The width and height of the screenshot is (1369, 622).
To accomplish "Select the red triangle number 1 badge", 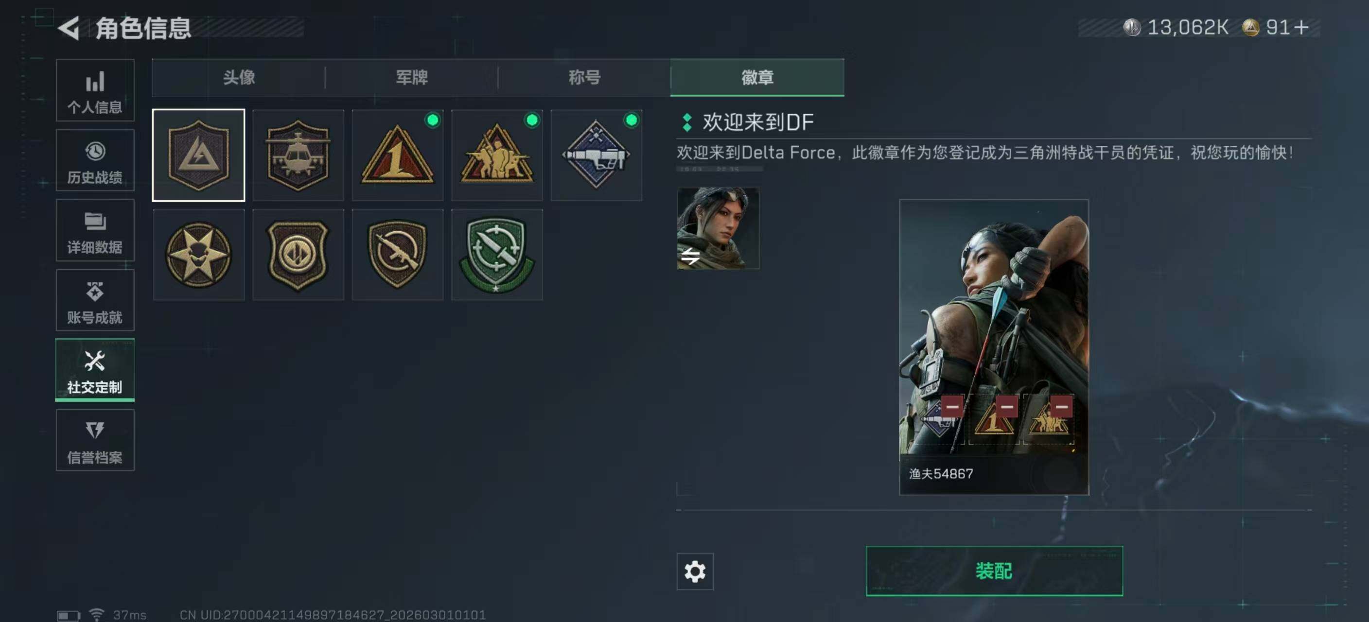I will coord(398,155).
